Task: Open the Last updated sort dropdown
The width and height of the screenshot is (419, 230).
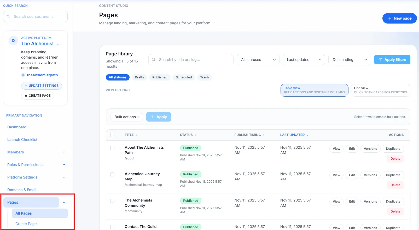Action: [304, 60]
